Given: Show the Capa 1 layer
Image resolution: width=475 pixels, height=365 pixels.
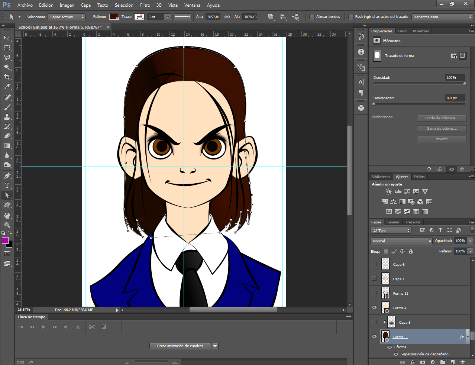Looking at the screenshot, I should click(x=374, y=279).
